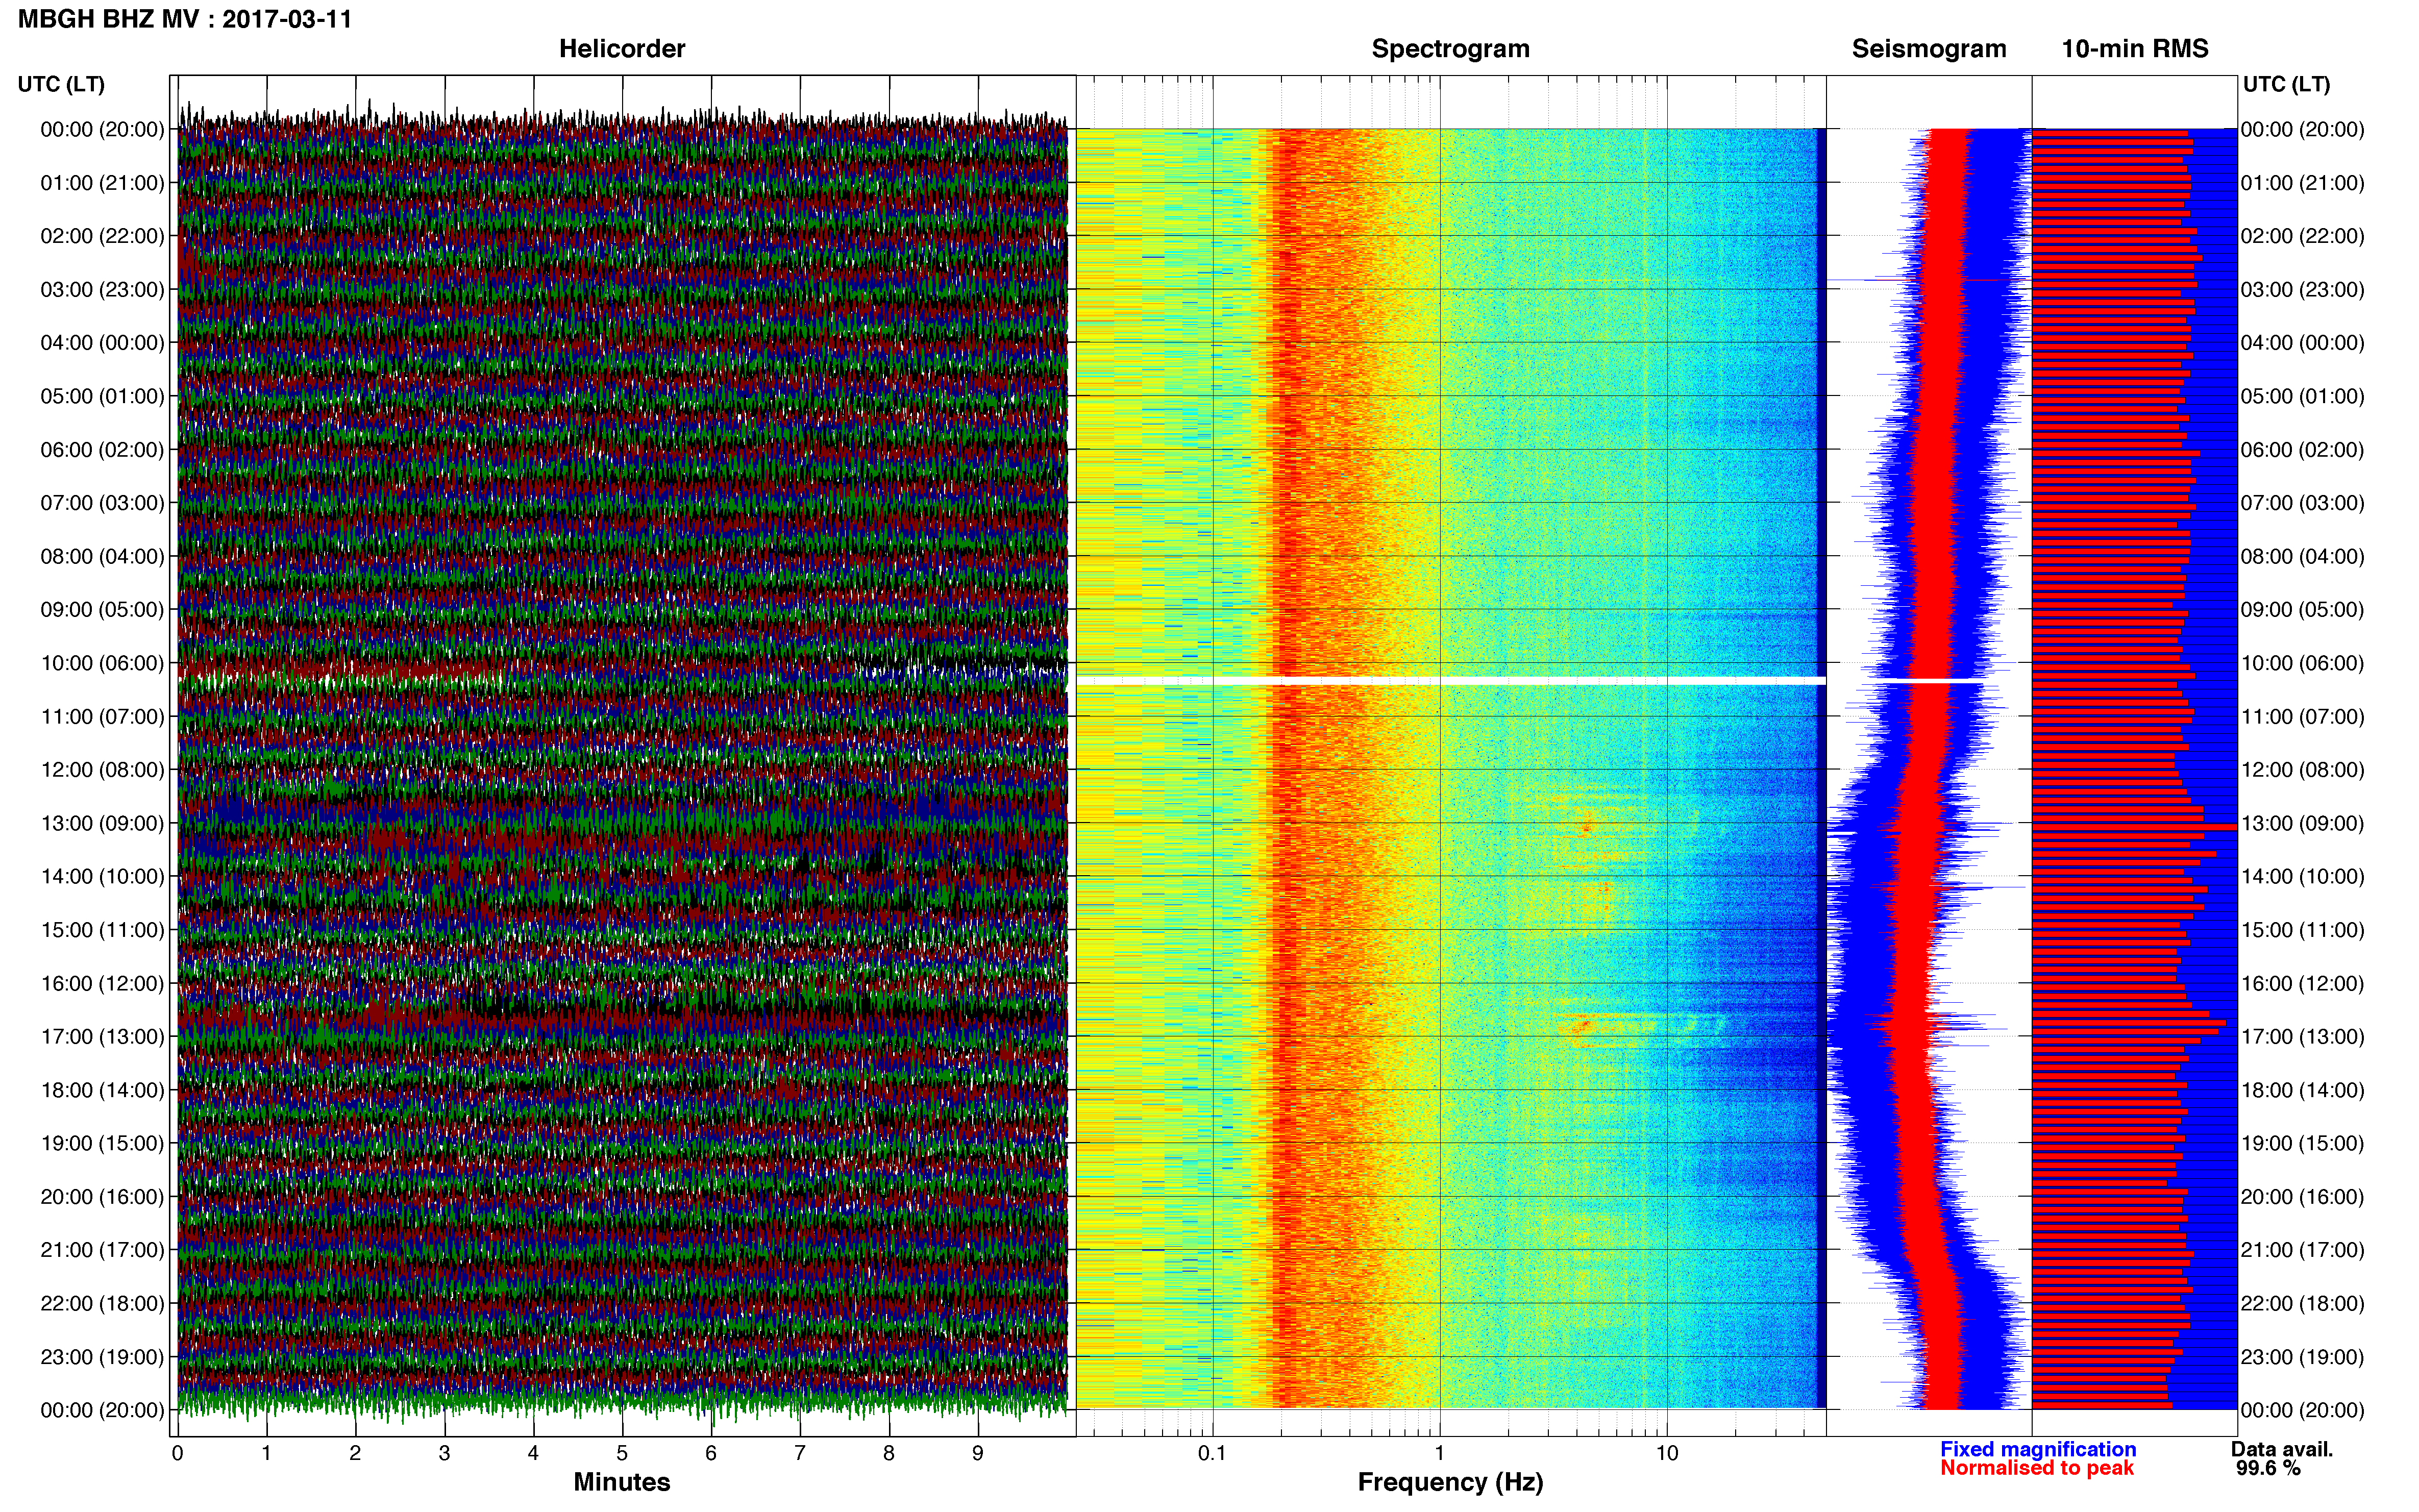
Task: Click the 99.6 % availability value
Action: [2268, 1468]
